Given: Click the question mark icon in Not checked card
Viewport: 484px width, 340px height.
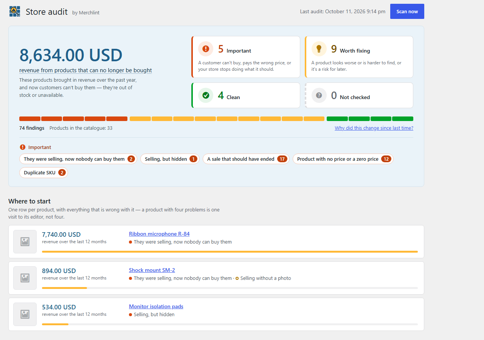Looking at the screenshot, I should (x=319, y=95).
